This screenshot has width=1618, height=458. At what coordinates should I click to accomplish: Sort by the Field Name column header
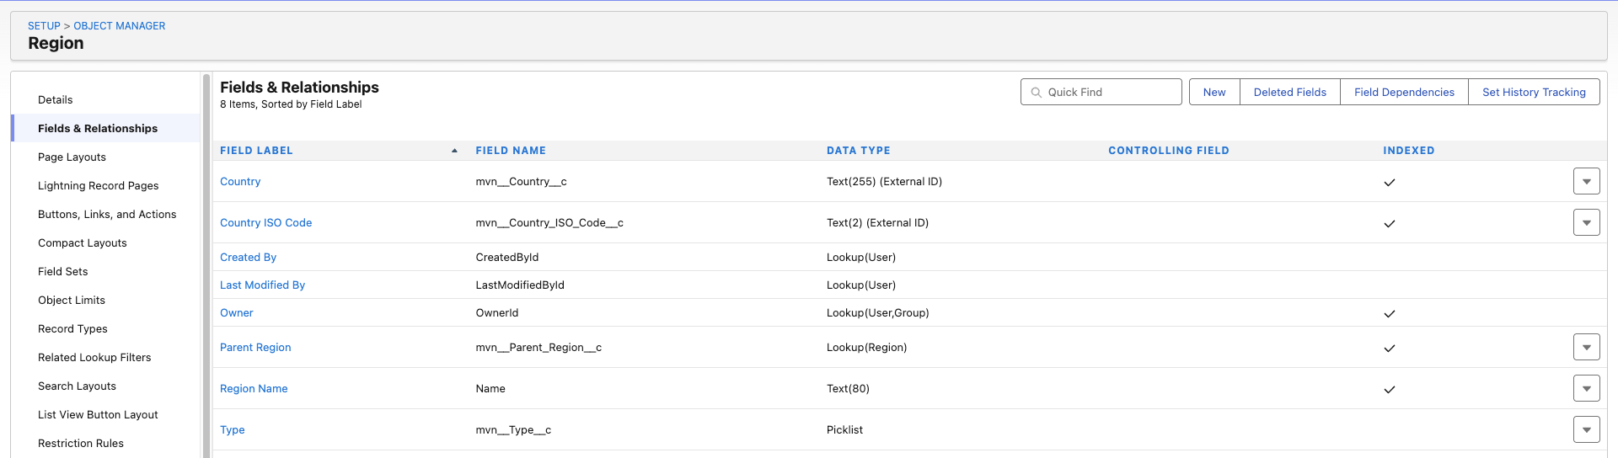tap(511, 151)
